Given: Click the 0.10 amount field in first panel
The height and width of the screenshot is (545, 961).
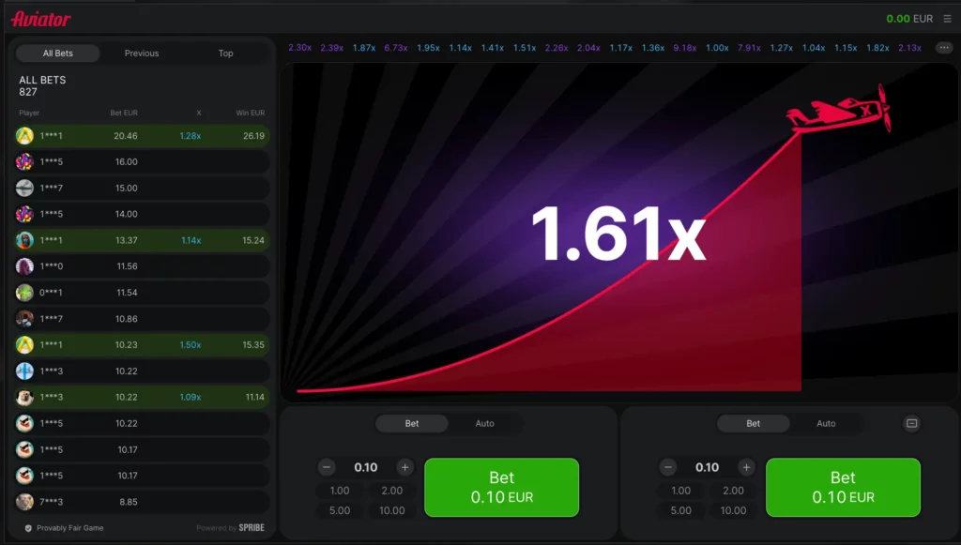Looking at the screenshot, I should point(366,467).
